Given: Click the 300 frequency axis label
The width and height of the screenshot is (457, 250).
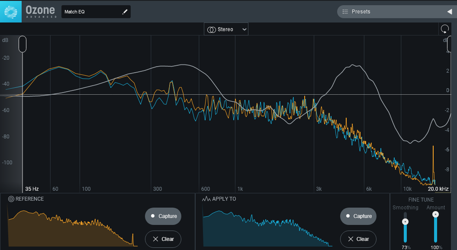Looking at the screenshot, I should (x=158, y=189).
